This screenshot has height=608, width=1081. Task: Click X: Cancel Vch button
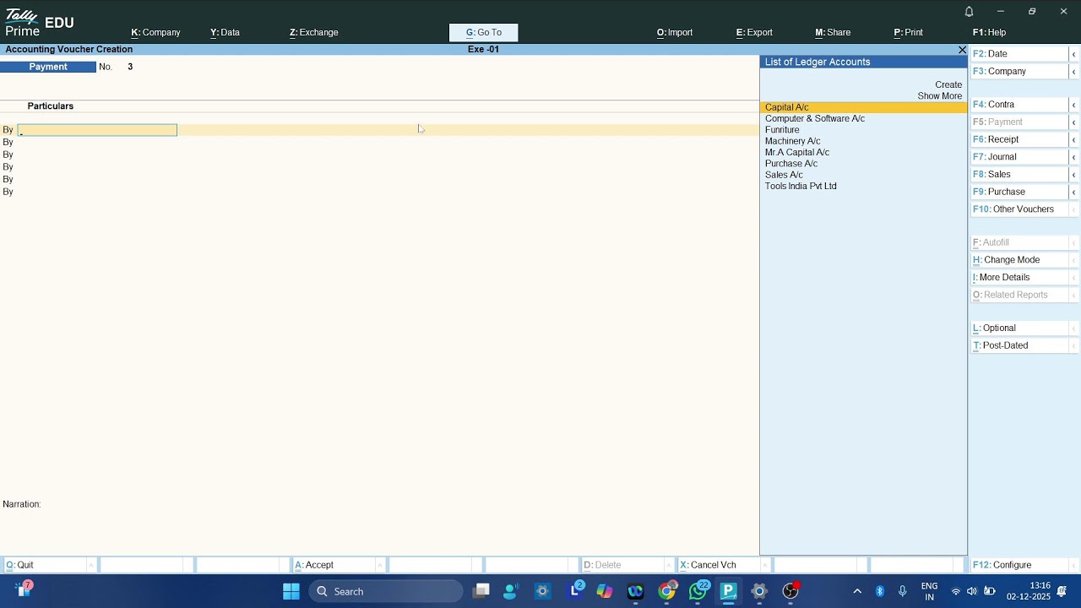(x=724, y=565)
